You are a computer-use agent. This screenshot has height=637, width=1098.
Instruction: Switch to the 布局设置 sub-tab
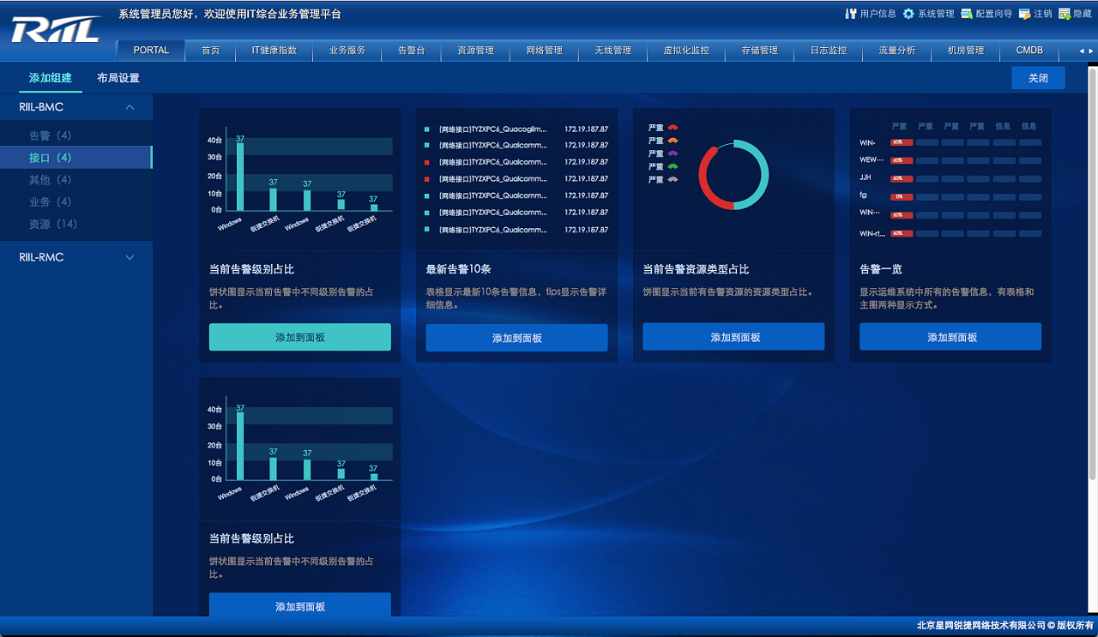tap(118, 78)
